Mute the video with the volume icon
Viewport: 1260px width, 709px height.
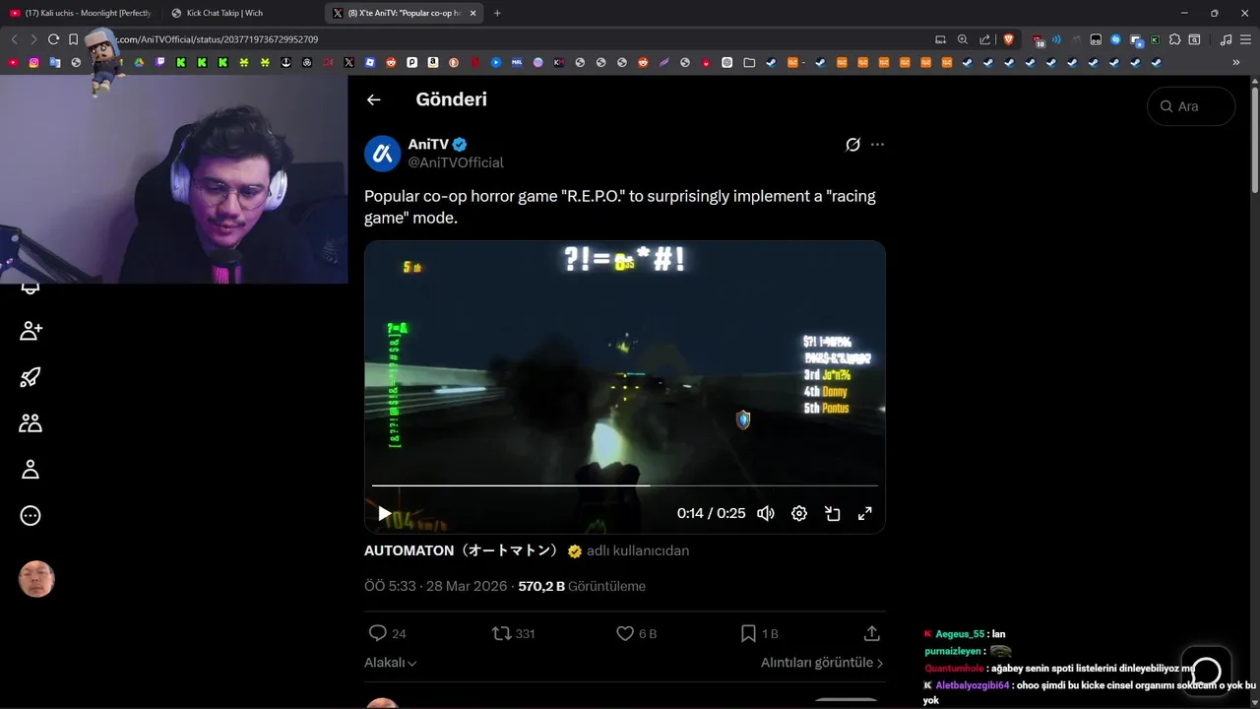pyautogui.click(x=766, y=513)
